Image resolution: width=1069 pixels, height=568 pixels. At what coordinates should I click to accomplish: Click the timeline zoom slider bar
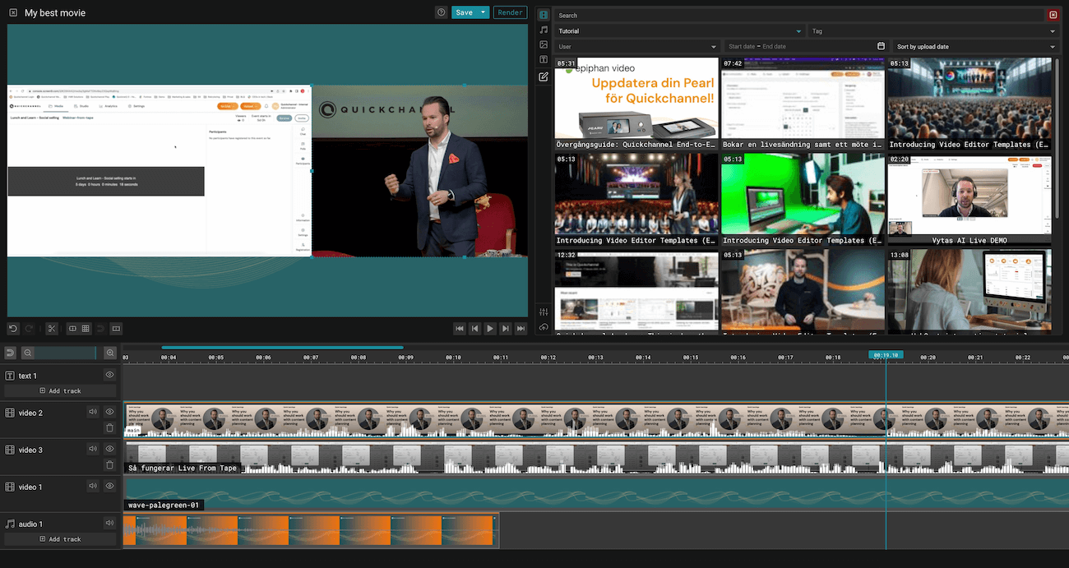click(66, 353)
